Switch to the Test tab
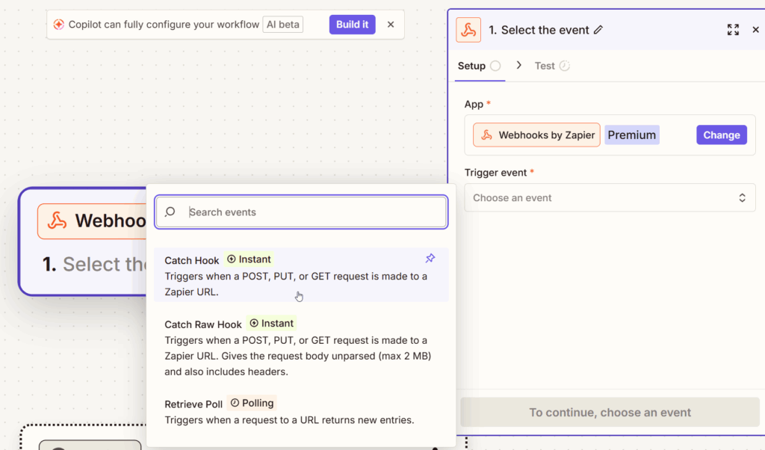The width and height of the screenshot is (765, 450). [x=546, y=66]
